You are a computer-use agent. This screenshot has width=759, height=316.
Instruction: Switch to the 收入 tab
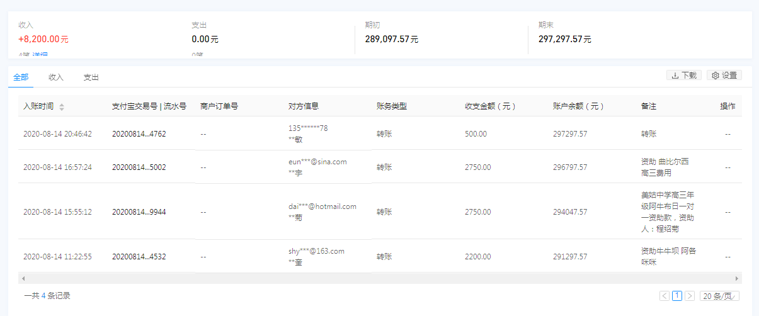coord(56,77)
